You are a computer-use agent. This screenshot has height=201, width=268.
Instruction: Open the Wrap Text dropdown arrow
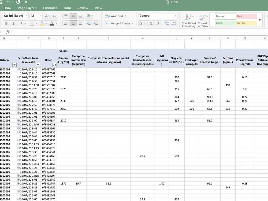(x=125, y=16)
